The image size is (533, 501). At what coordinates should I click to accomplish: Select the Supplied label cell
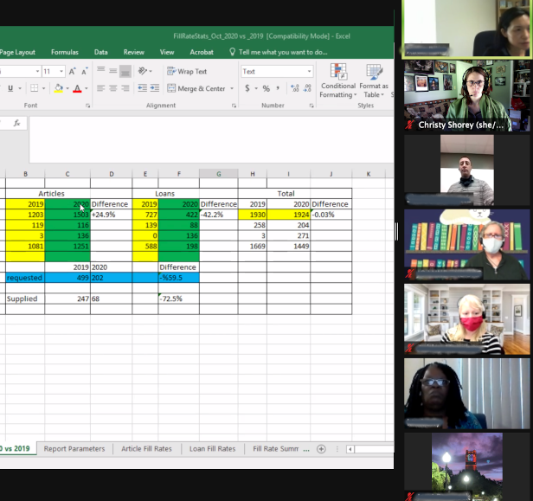pyautogui.click(x=25, y=299)
